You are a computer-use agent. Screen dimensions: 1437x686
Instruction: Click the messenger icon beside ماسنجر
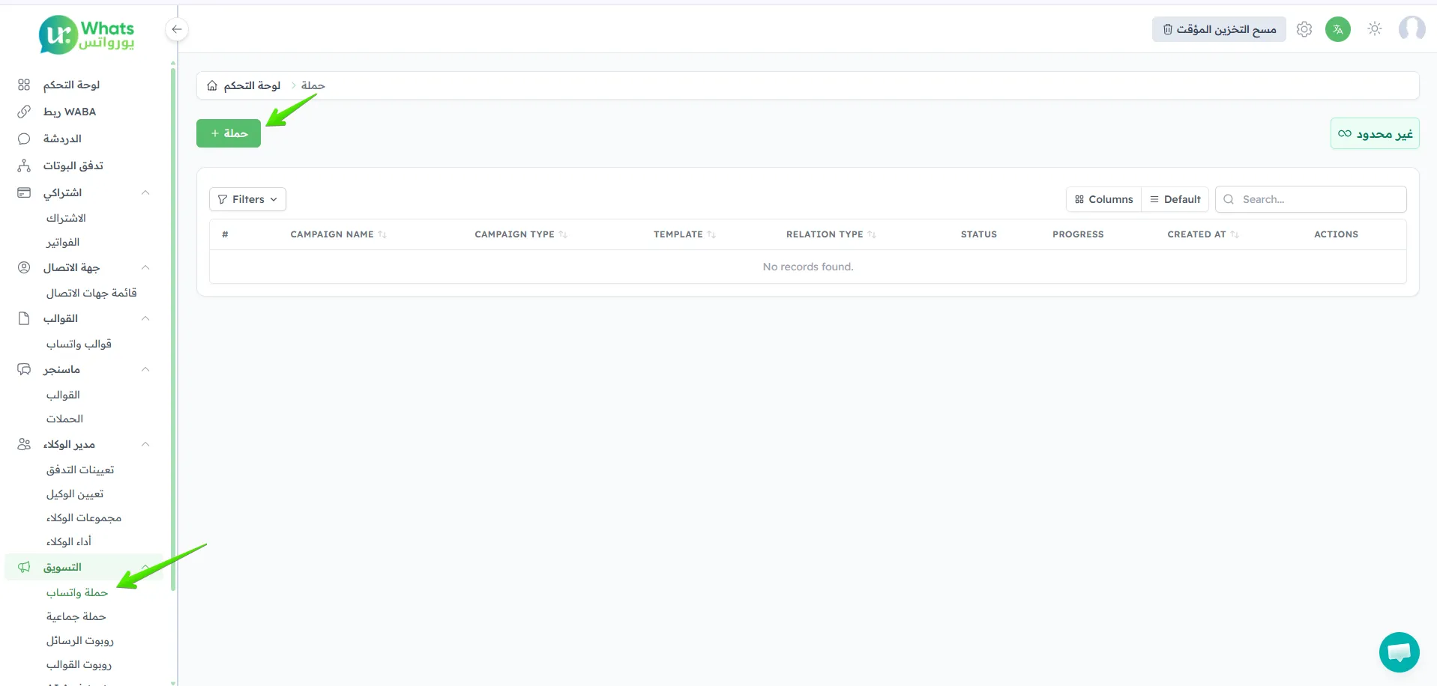pos(24,369)
